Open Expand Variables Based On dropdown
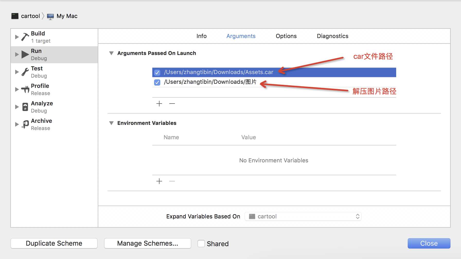This screenshot has width=461, height=259. click(303, 216)
